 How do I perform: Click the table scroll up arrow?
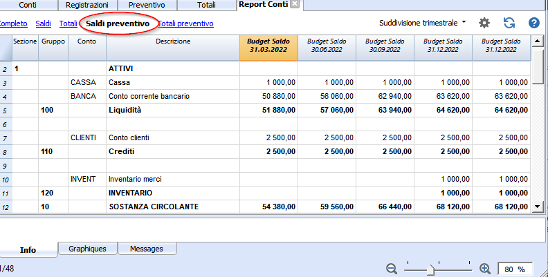[537, 41]
